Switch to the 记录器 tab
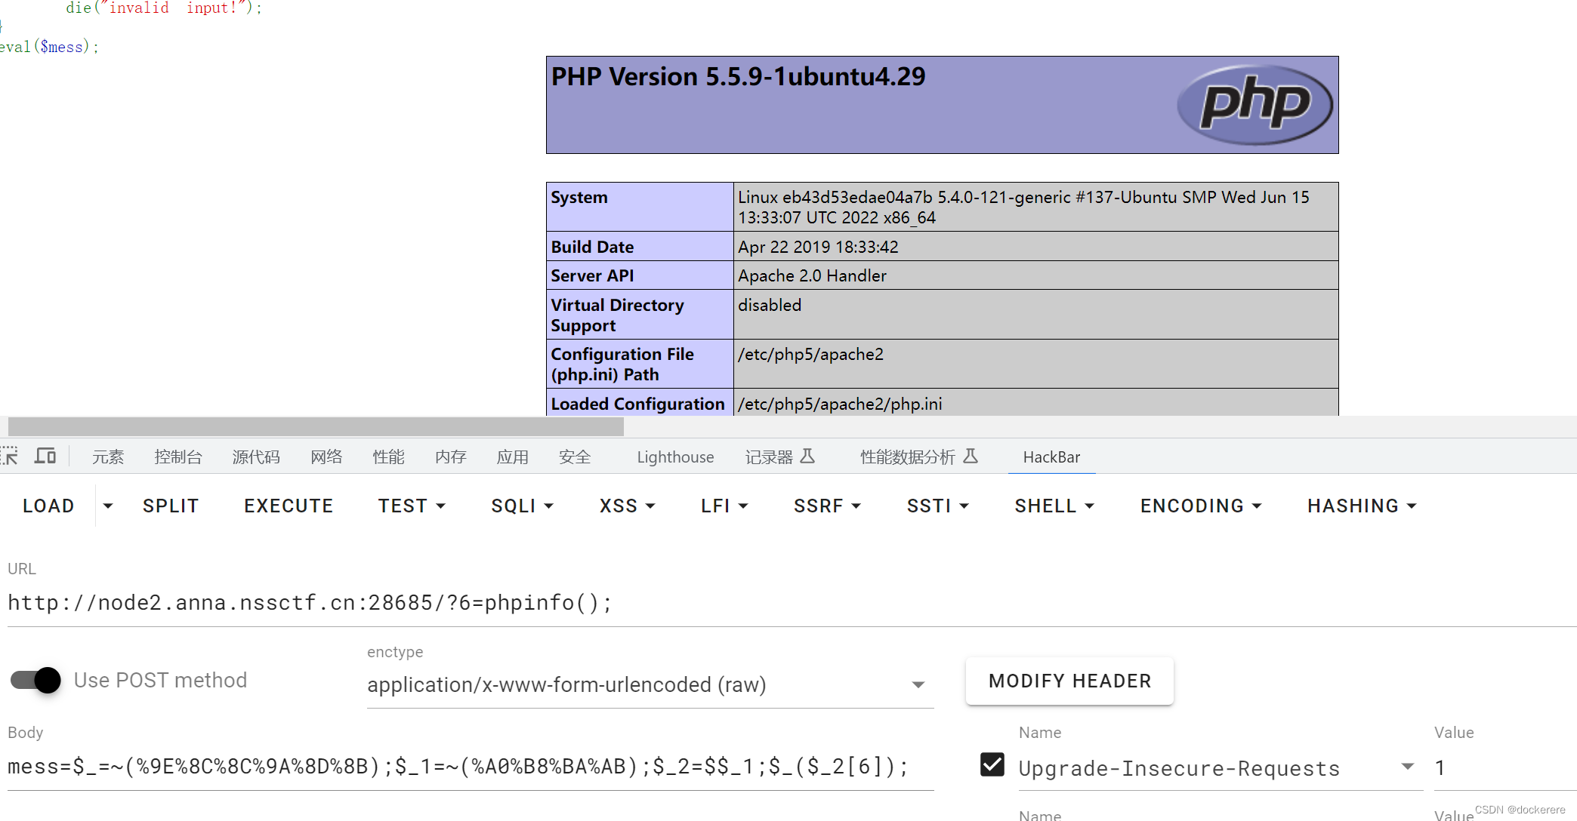 tap(779, 457)
